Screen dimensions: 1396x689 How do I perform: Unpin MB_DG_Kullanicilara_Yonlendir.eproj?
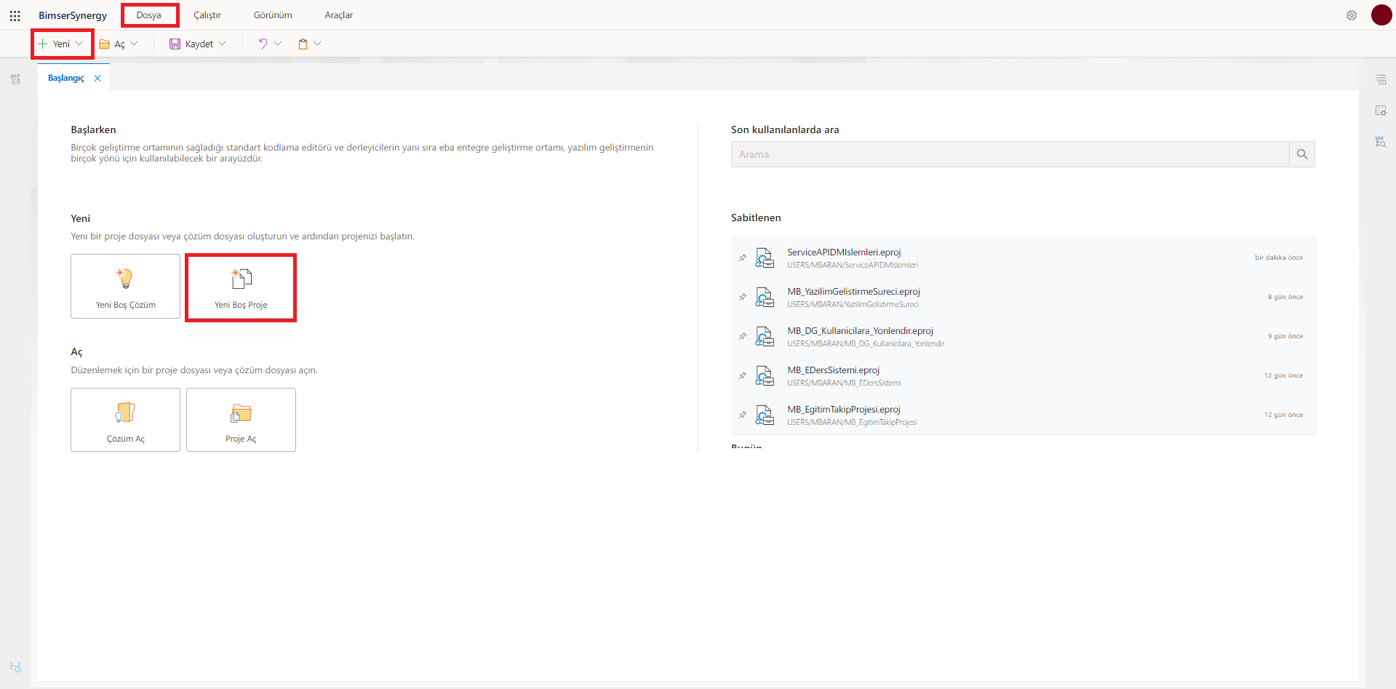point(743,336)
